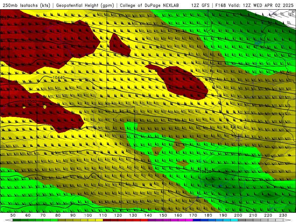Select the 90 legend tick label

pyautogui.click(x=73, y=215)
